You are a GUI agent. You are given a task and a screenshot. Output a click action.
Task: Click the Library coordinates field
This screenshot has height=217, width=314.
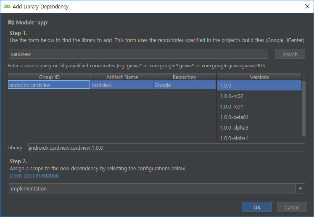click(x=166, y=148)
